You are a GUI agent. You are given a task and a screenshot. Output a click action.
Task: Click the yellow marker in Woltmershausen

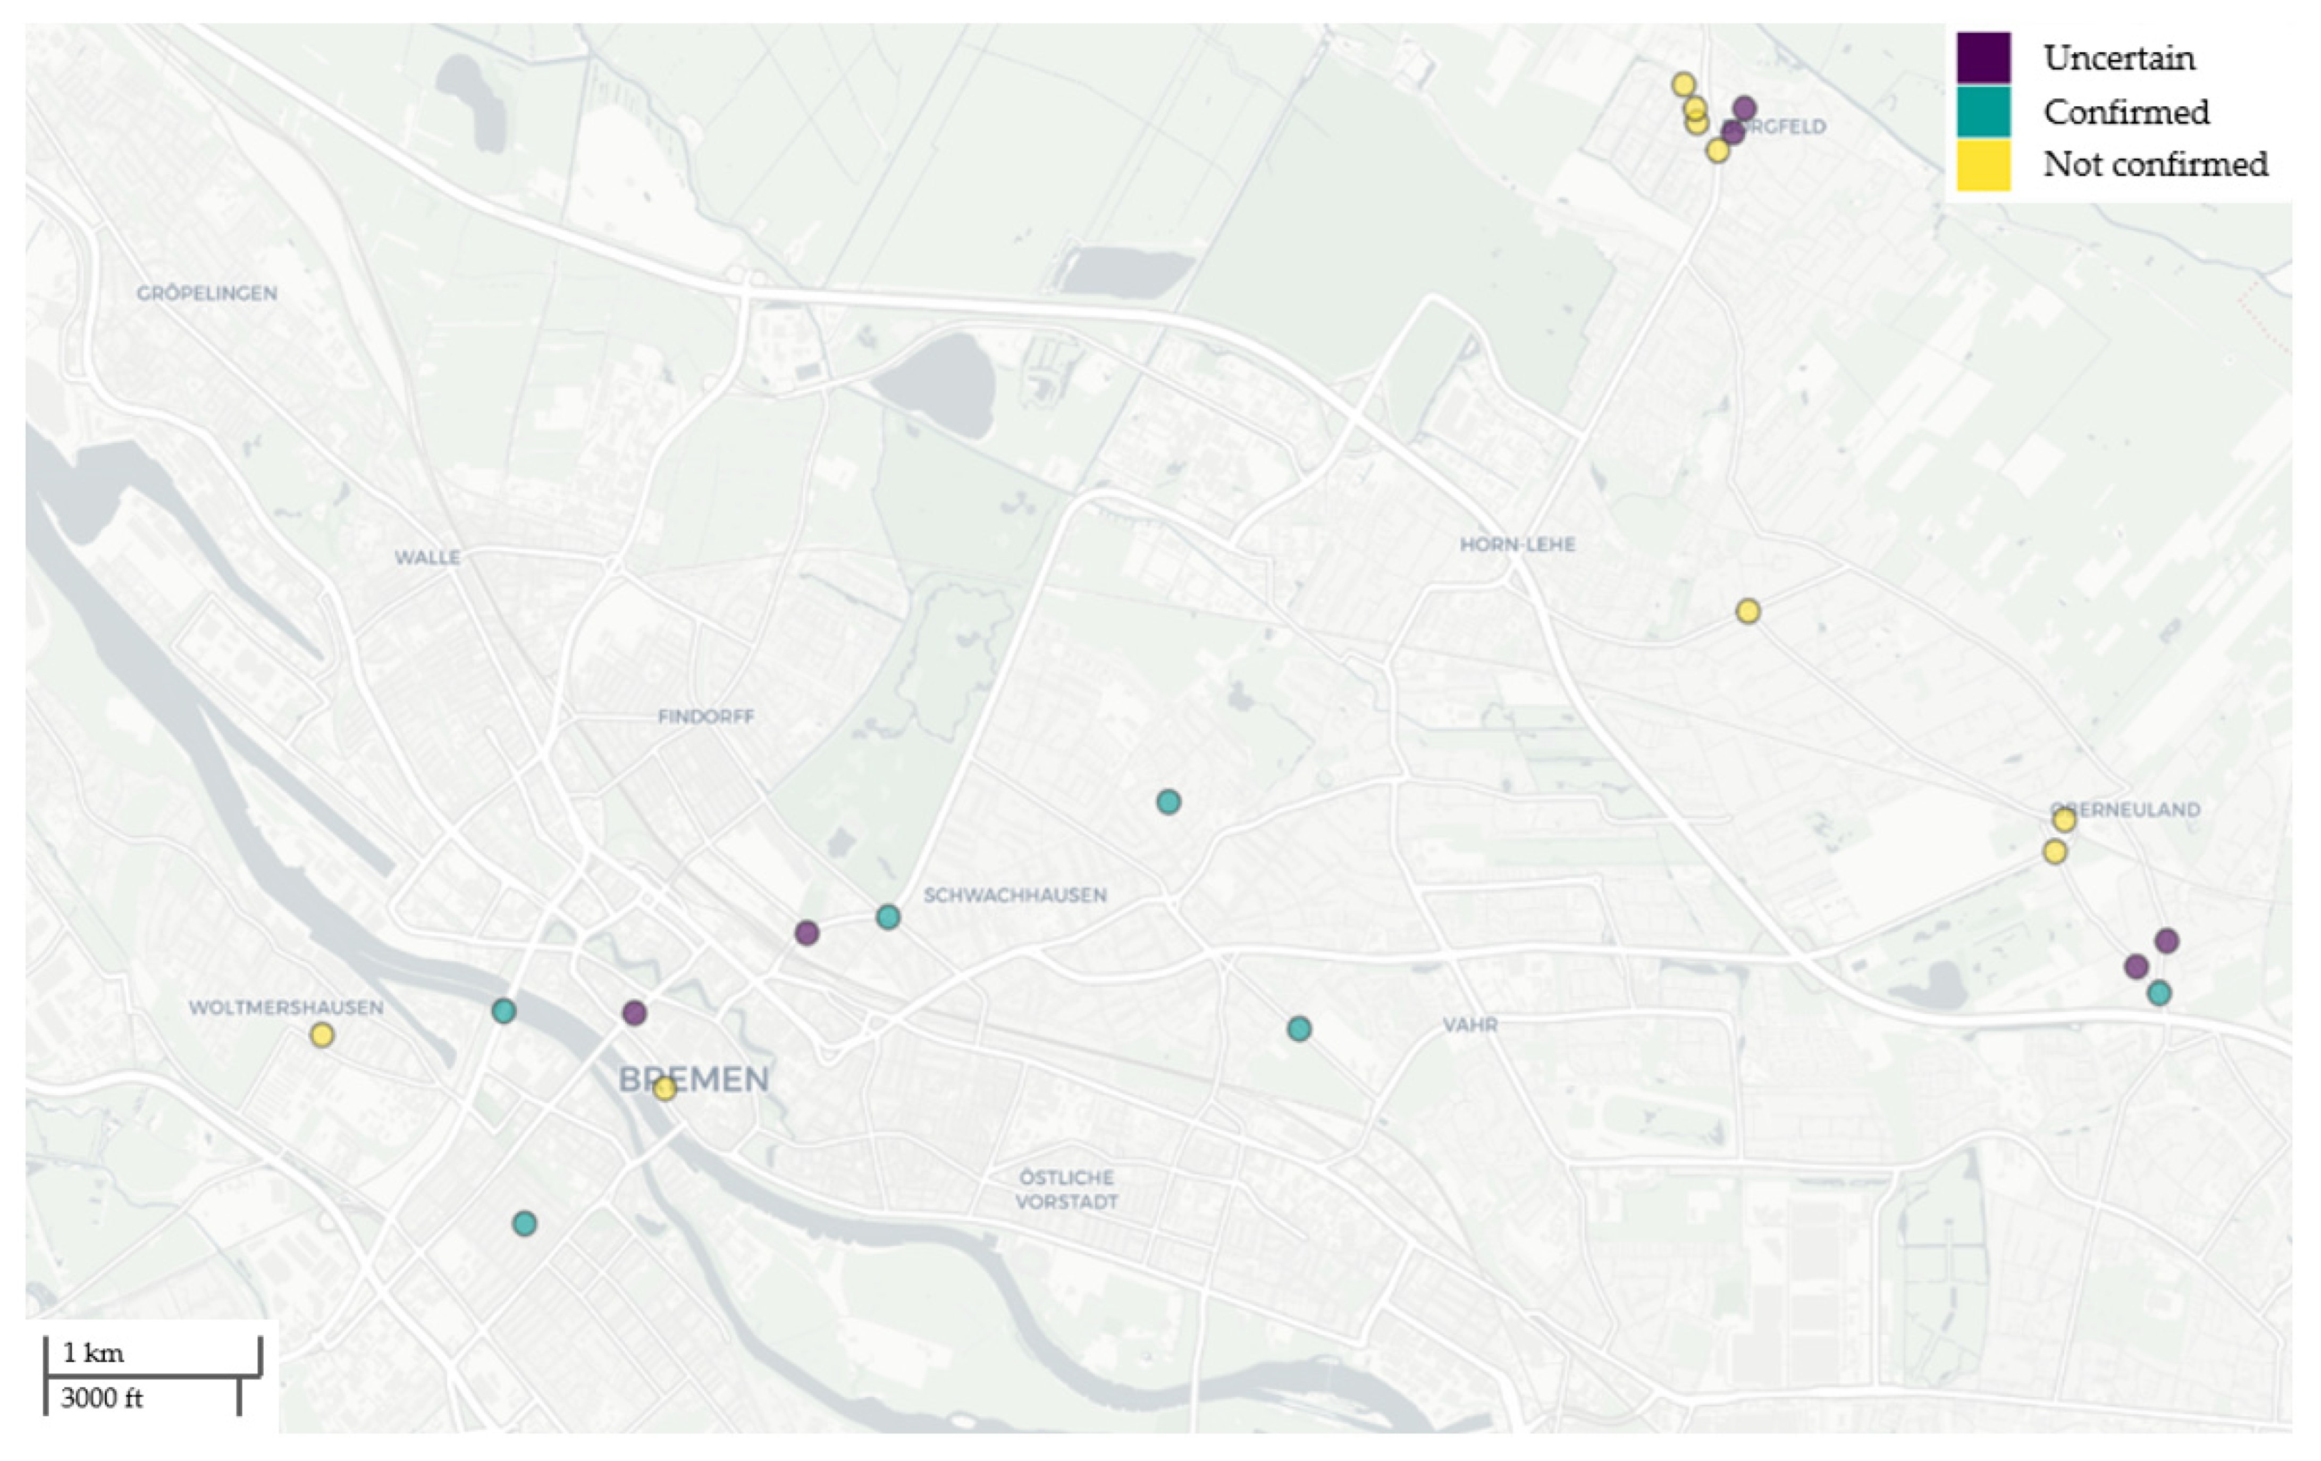click(322, 1035)
